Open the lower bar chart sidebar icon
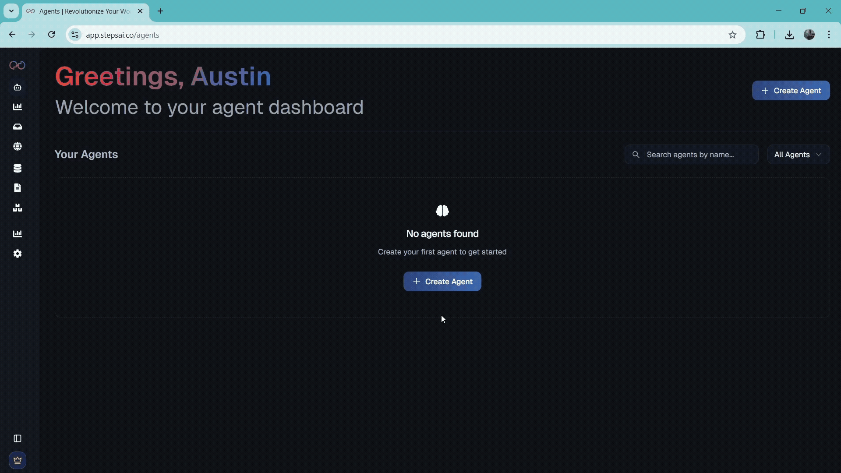Screen dimensions: 841x473 [x=18, y=234]
